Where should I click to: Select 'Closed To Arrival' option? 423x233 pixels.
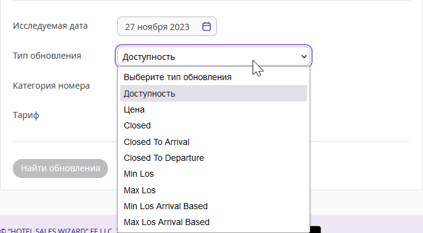(x=213, y=142)
